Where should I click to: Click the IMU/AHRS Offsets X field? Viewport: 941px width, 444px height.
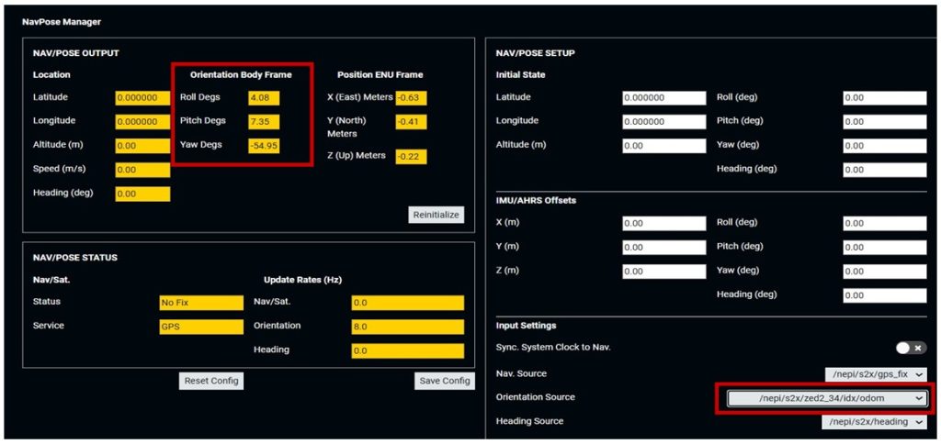tap(663, 223)
